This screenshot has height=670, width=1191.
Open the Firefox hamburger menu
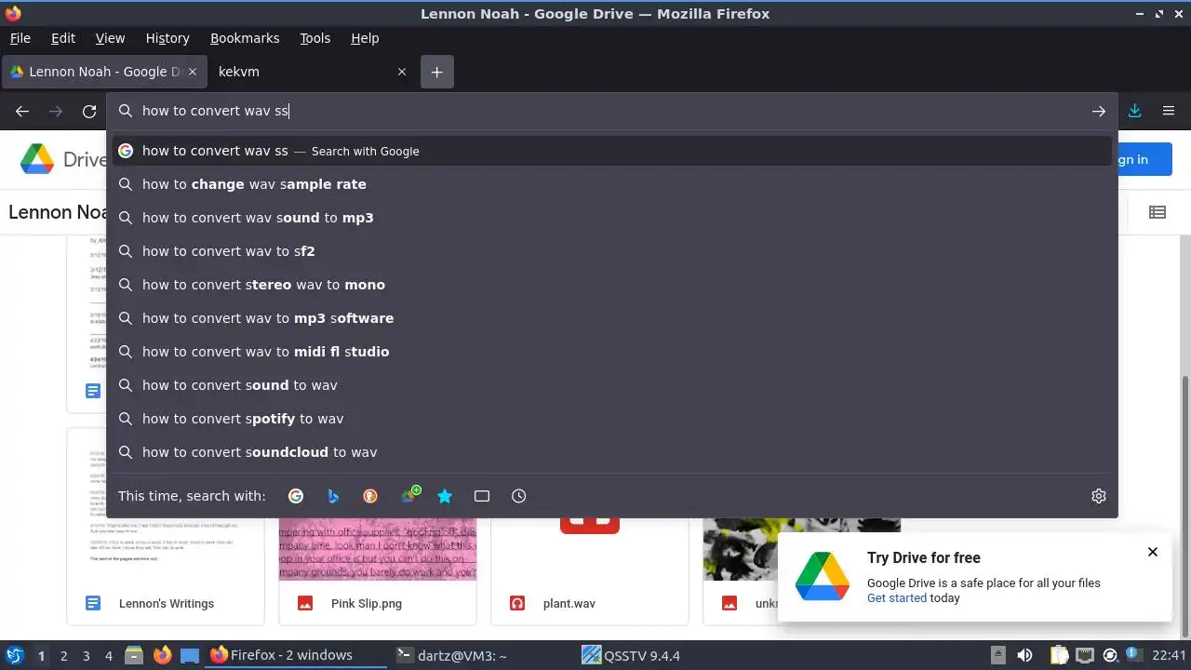coord(1169,111)
